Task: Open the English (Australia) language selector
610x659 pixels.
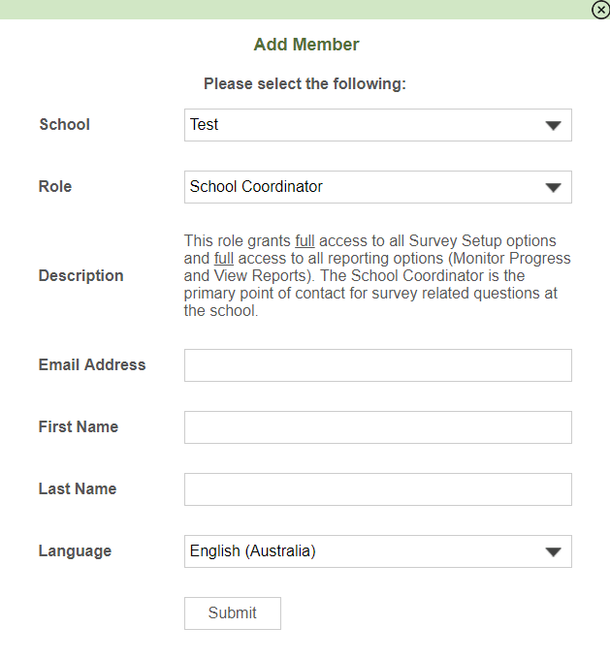Action: pyautogui.click(x=378, y=551)
